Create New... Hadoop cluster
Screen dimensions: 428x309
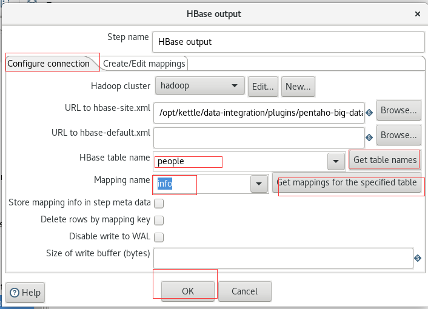point(298,87)
